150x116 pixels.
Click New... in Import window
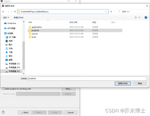pyautogui.click(x=69, y=89)
